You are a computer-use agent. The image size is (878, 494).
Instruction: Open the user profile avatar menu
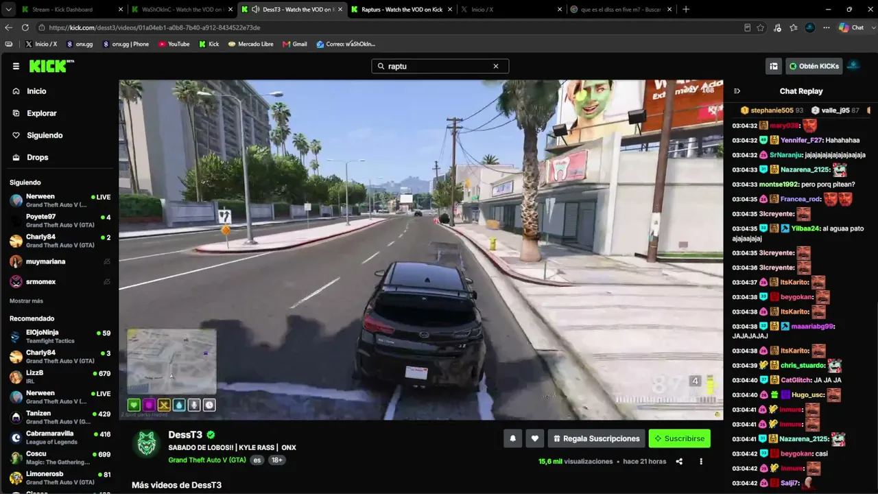[x=854, y=66]
